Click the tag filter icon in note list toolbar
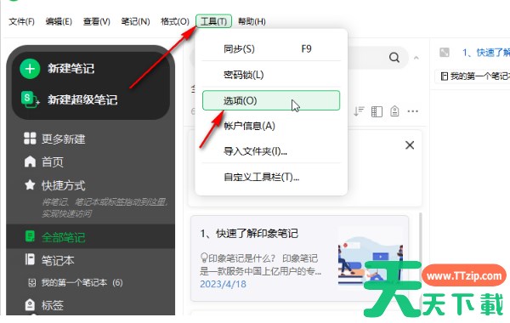510x323 pixels. pyautogui.click(x=394, y=111)
